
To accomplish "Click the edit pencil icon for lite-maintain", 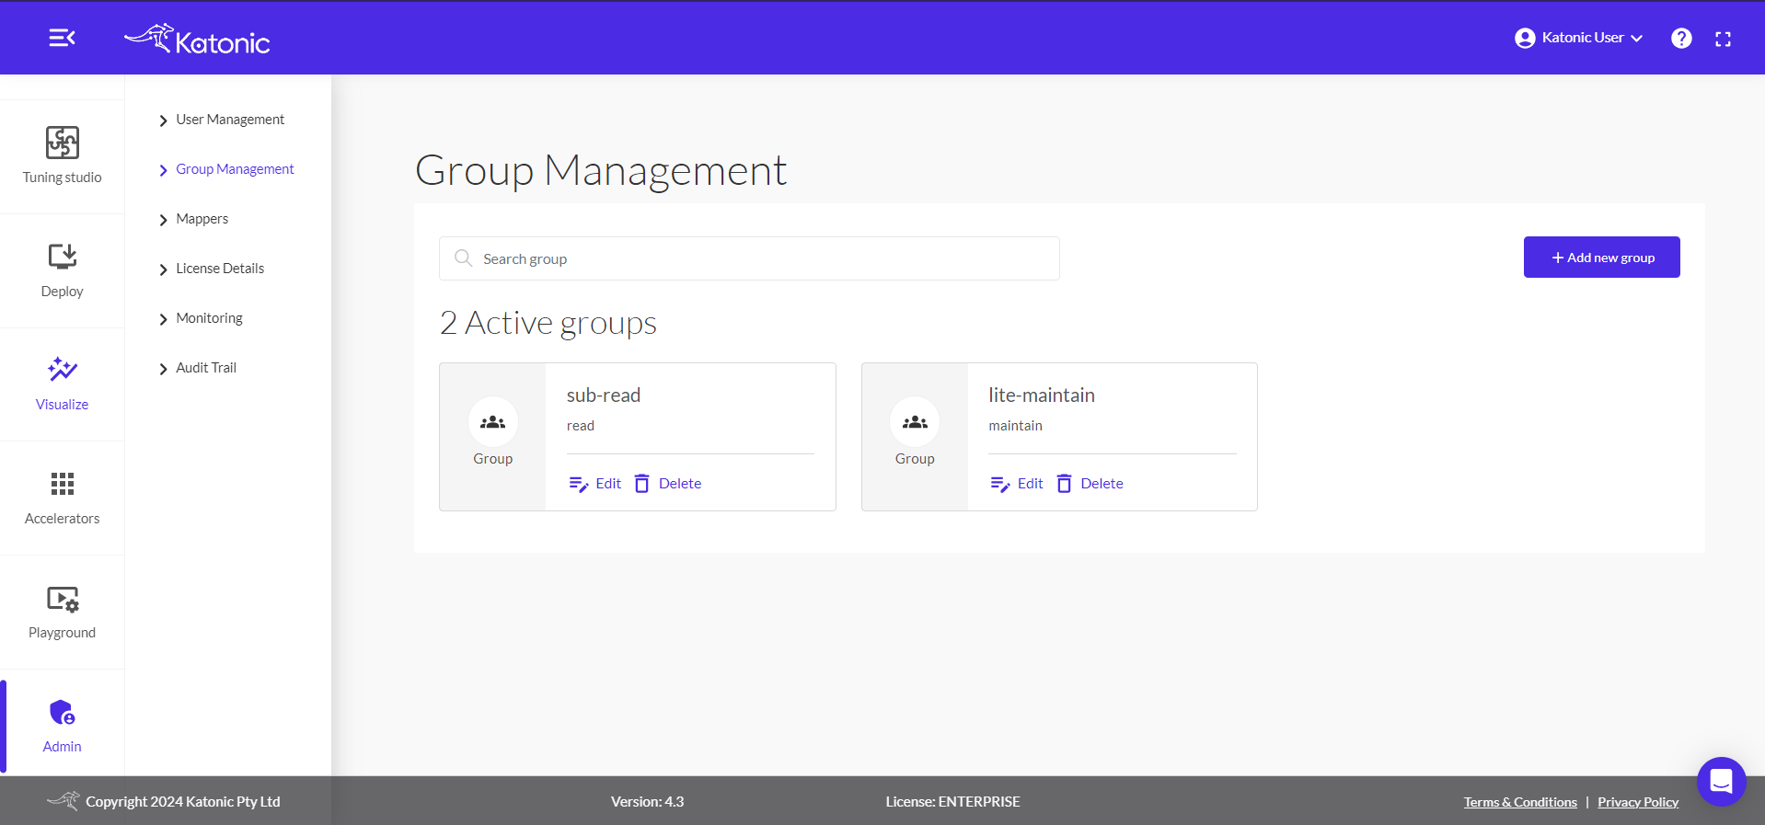I will click(1000, 484).
